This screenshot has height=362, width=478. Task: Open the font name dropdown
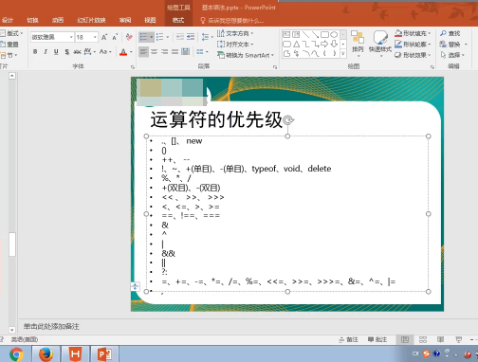(x=71, y=37)
